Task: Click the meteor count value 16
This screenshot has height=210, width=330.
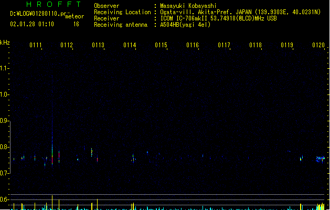Action: pos(76,24)
